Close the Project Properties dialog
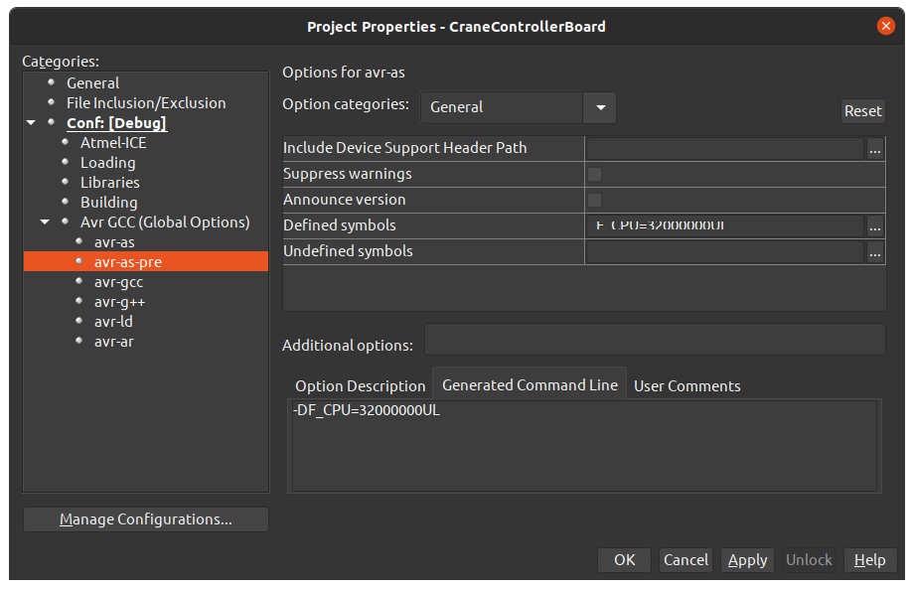Image resolution: width=914 pixels, height=589 pixels. pos(886,27)
